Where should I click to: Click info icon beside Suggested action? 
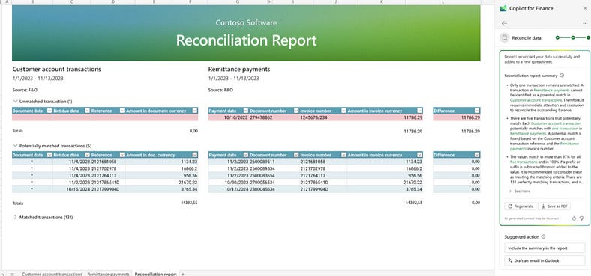(543, 236)
